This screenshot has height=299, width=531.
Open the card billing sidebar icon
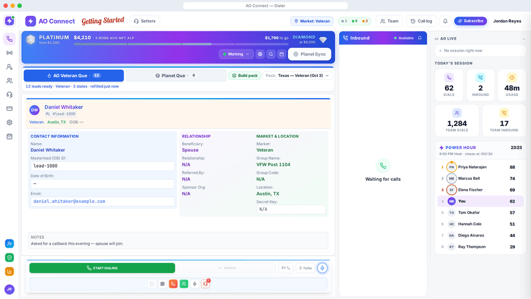(x=9, y=109)
